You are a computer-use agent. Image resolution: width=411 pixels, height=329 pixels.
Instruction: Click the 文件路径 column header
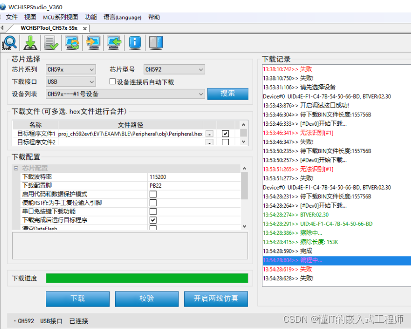(131, 125)
